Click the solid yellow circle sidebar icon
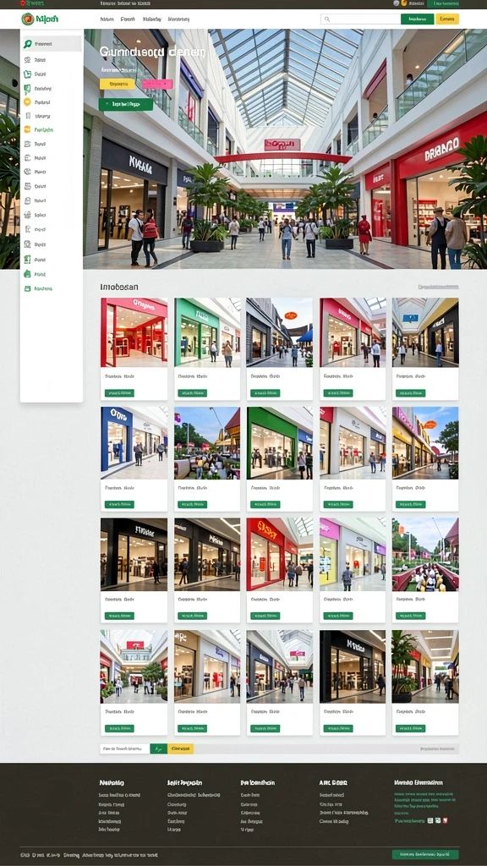 (27, 101)
